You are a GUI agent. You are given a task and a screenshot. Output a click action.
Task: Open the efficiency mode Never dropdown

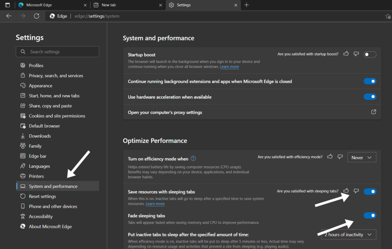pos(361,157)
